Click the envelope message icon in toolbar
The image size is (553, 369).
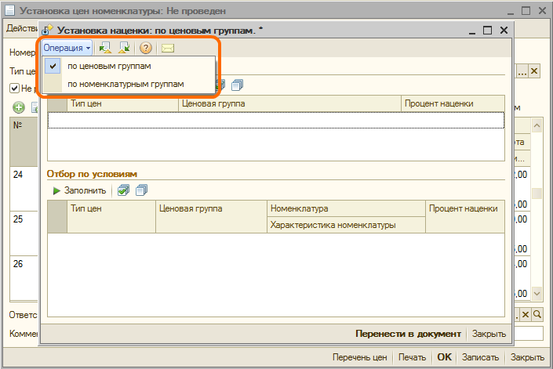click(168, 48)
